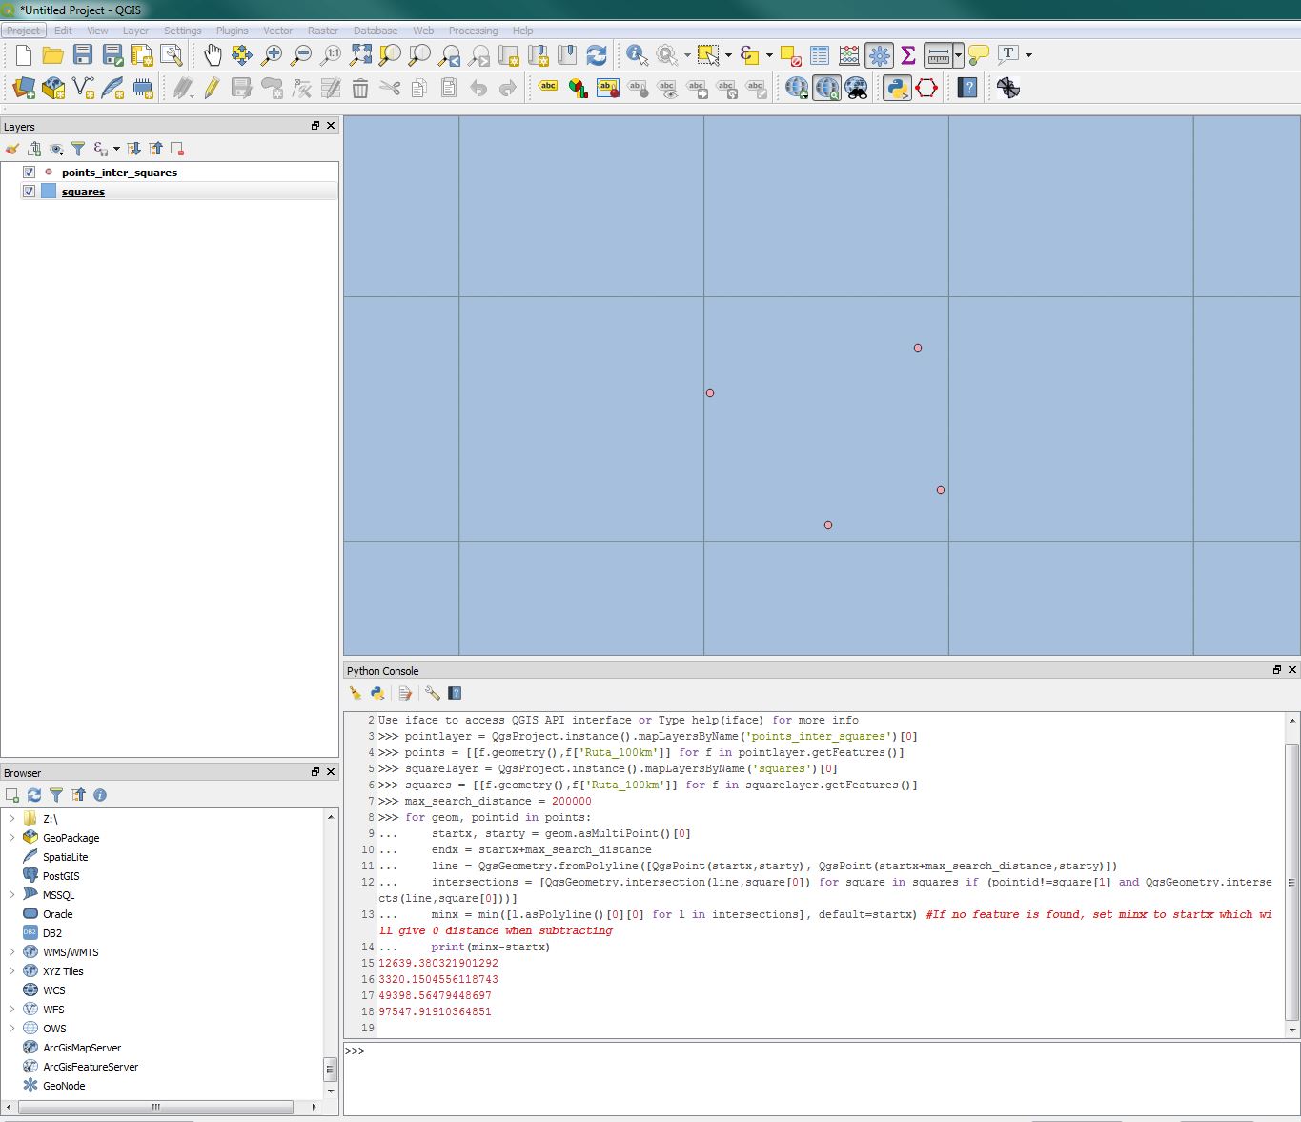This screenshot has height=1122, width=1301.
Task: Click the Add item icon in Browser toolbar
Action: 12,795
